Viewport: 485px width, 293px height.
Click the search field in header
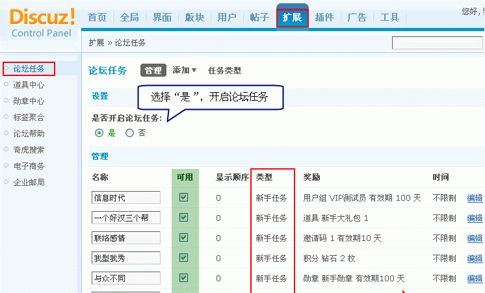tap(437, 43)
